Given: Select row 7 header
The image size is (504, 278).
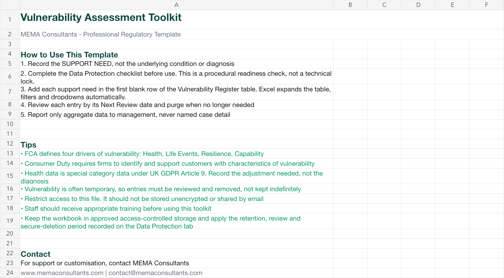Looking at the screenshot, I should coord(10,92).
